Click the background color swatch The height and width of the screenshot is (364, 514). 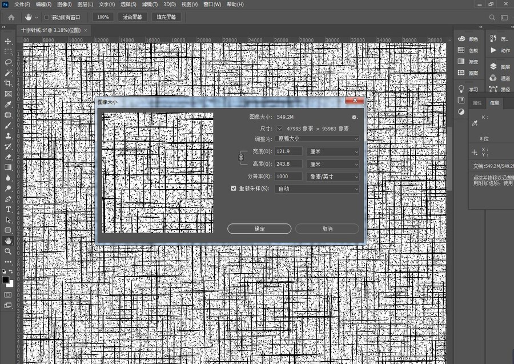click(11, 285)
